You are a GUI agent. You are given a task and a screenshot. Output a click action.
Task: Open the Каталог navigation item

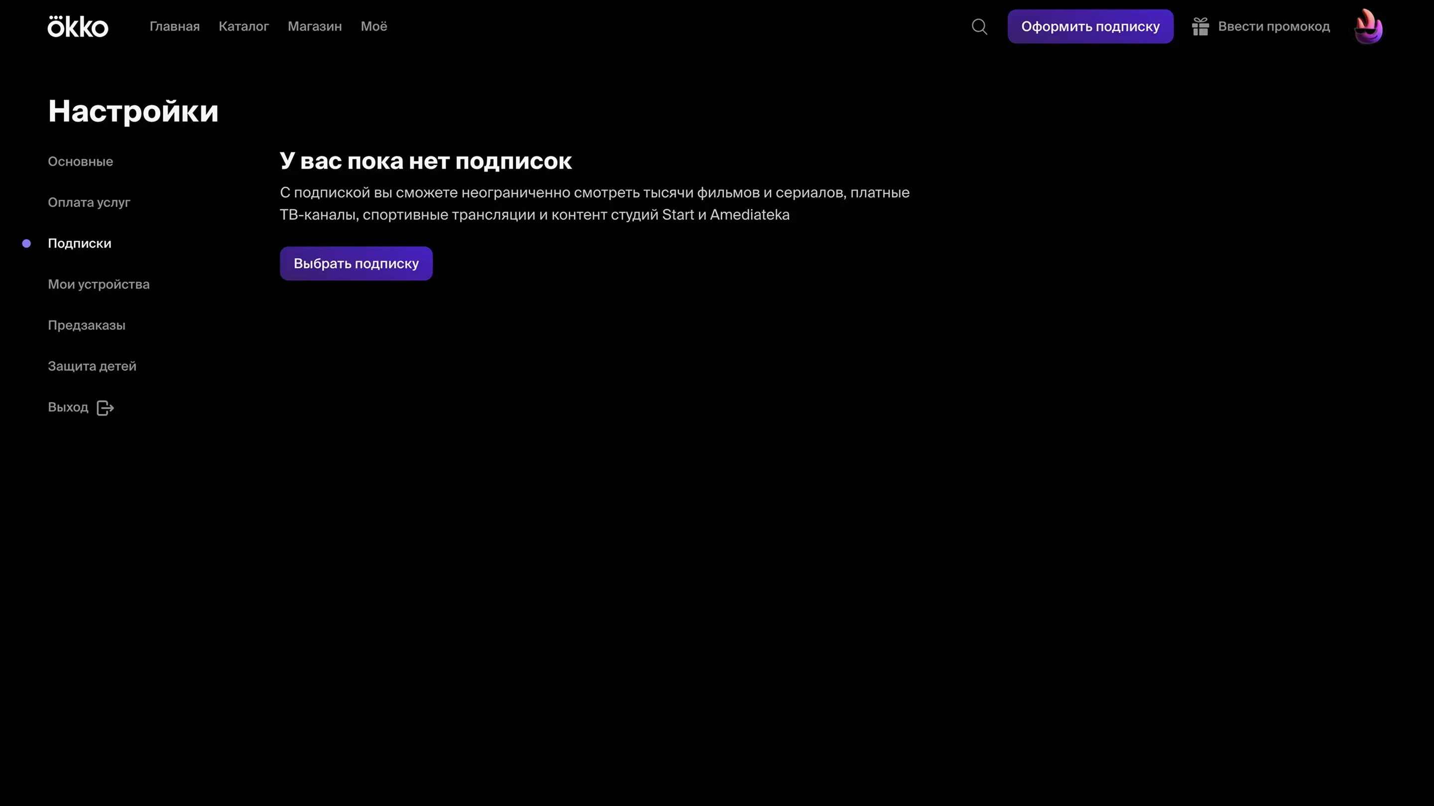243,27
